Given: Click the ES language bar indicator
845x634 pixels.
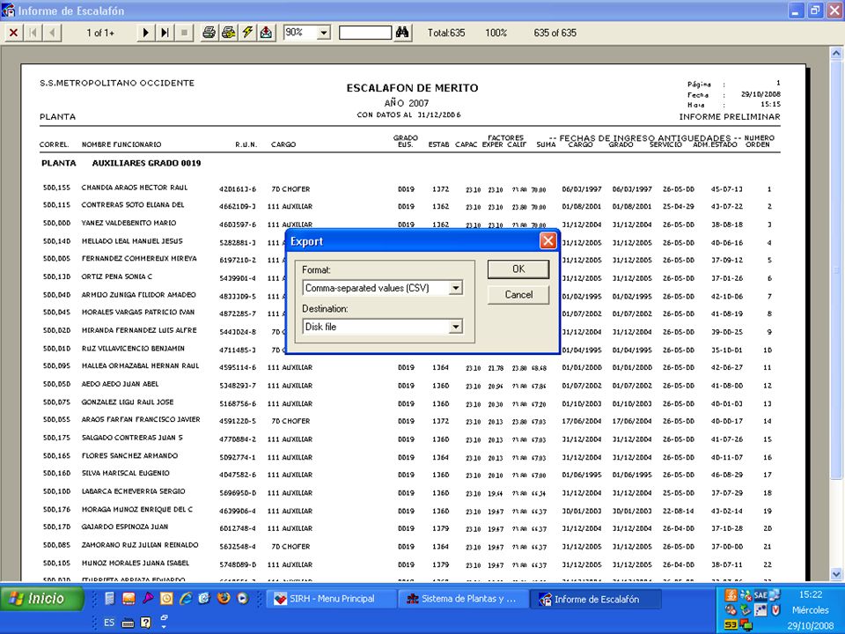Looking at the screenshot, I should click(109, 623).
